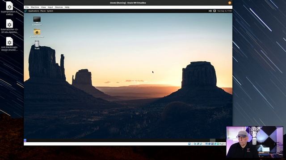Select the com.blackmagicdesign.resolve file on the host desktop
The height and width of the screenshot is (160, 286).
9,44
